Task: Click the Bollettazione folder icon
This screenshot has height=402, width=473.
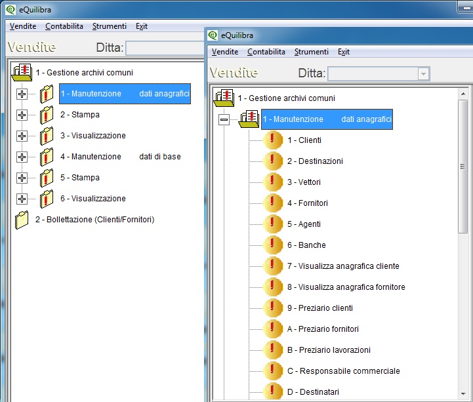Action: 22,220
